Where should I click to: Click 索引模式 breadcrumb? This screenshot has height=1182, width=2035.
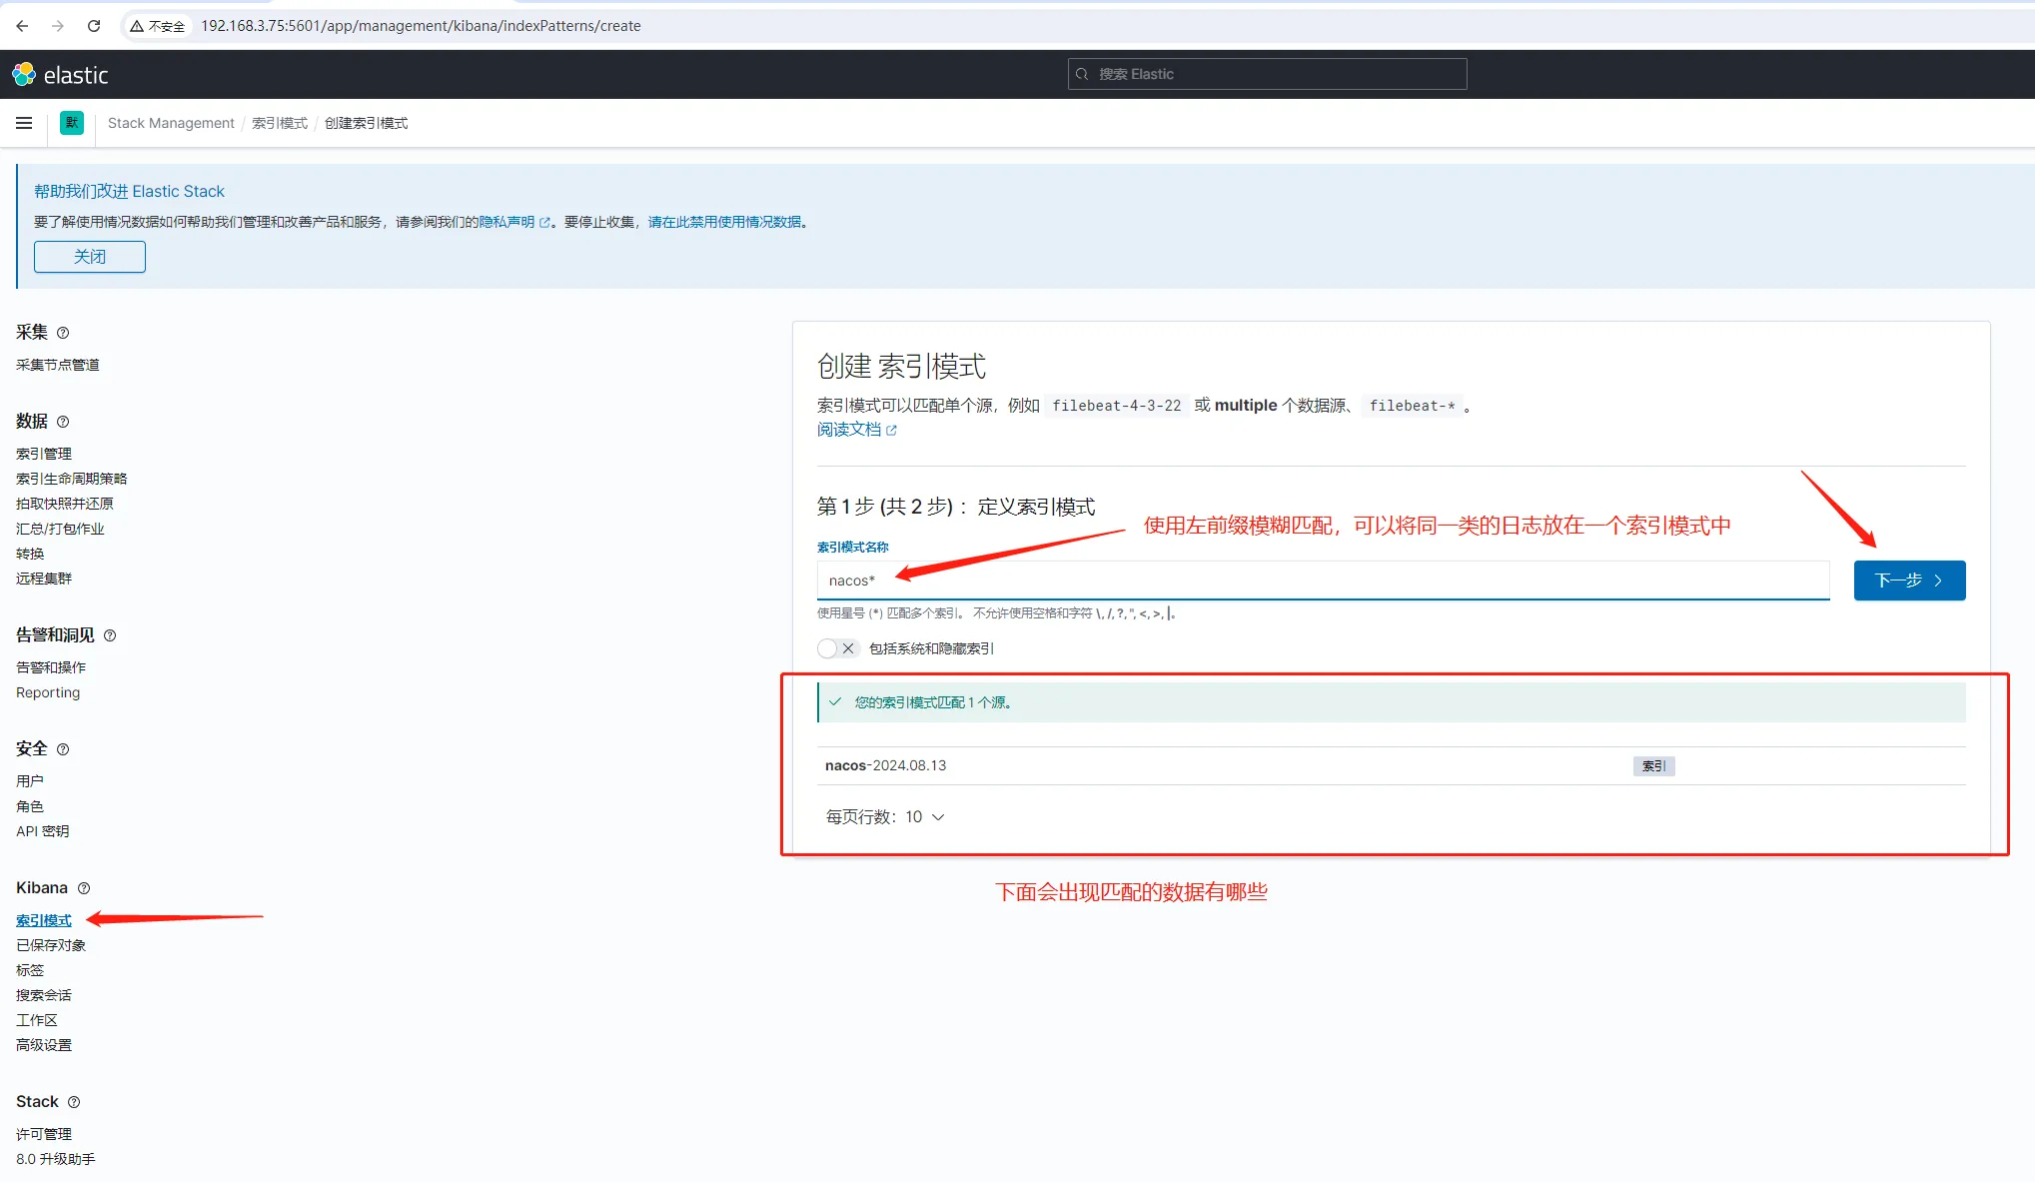(x=280, y=123)
